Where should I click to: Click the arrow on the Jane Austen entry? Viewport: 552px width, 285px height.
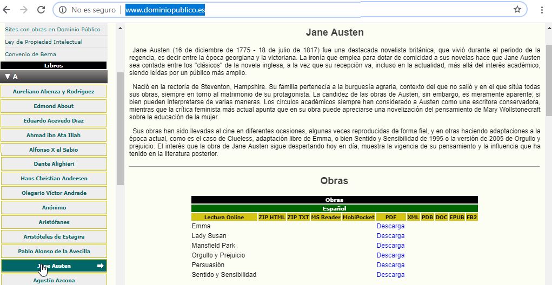point(101,266)
